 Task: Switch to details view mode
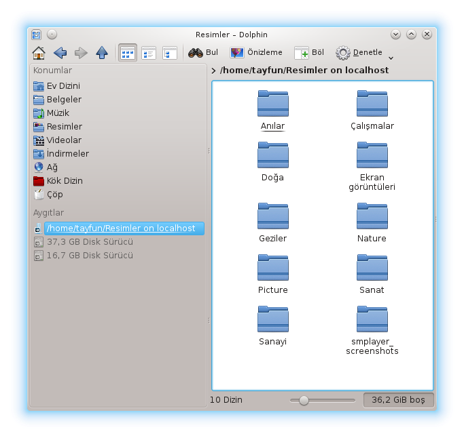click(x=149, y=53)
